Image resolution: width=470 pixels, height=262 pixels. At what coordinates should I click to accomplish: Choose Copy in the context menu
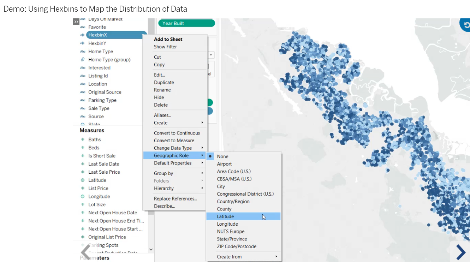pos(175,65)
